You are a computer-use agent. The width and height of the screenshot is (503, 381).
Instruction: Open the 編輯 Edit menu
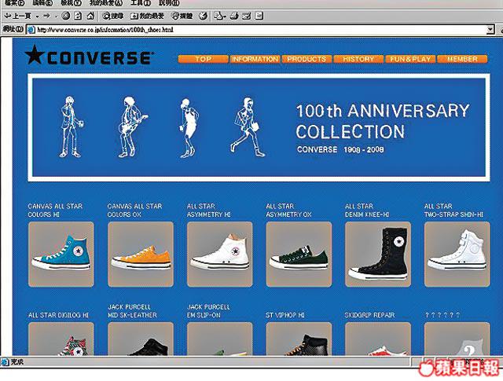42,3
